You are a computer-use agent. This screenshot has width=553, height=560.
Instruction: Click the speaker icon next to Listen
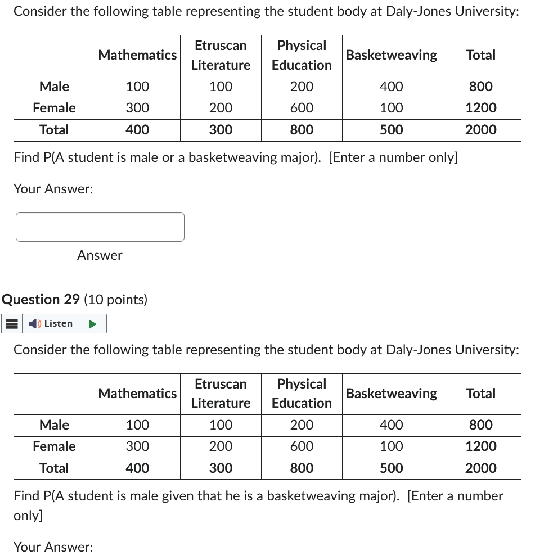(x=35, y=323)
